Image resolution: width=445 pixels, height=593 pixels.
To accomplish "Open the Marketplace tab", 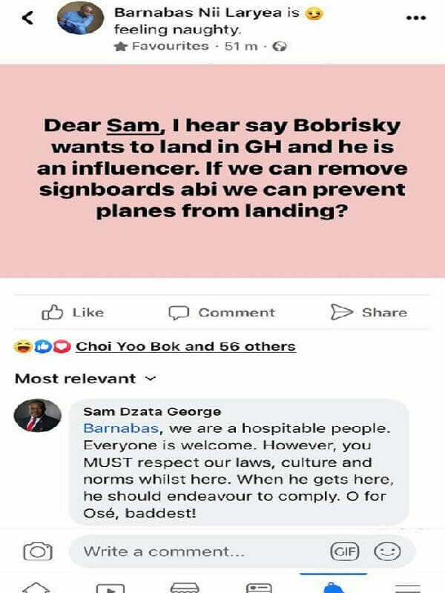I will (x=185, y=588).
